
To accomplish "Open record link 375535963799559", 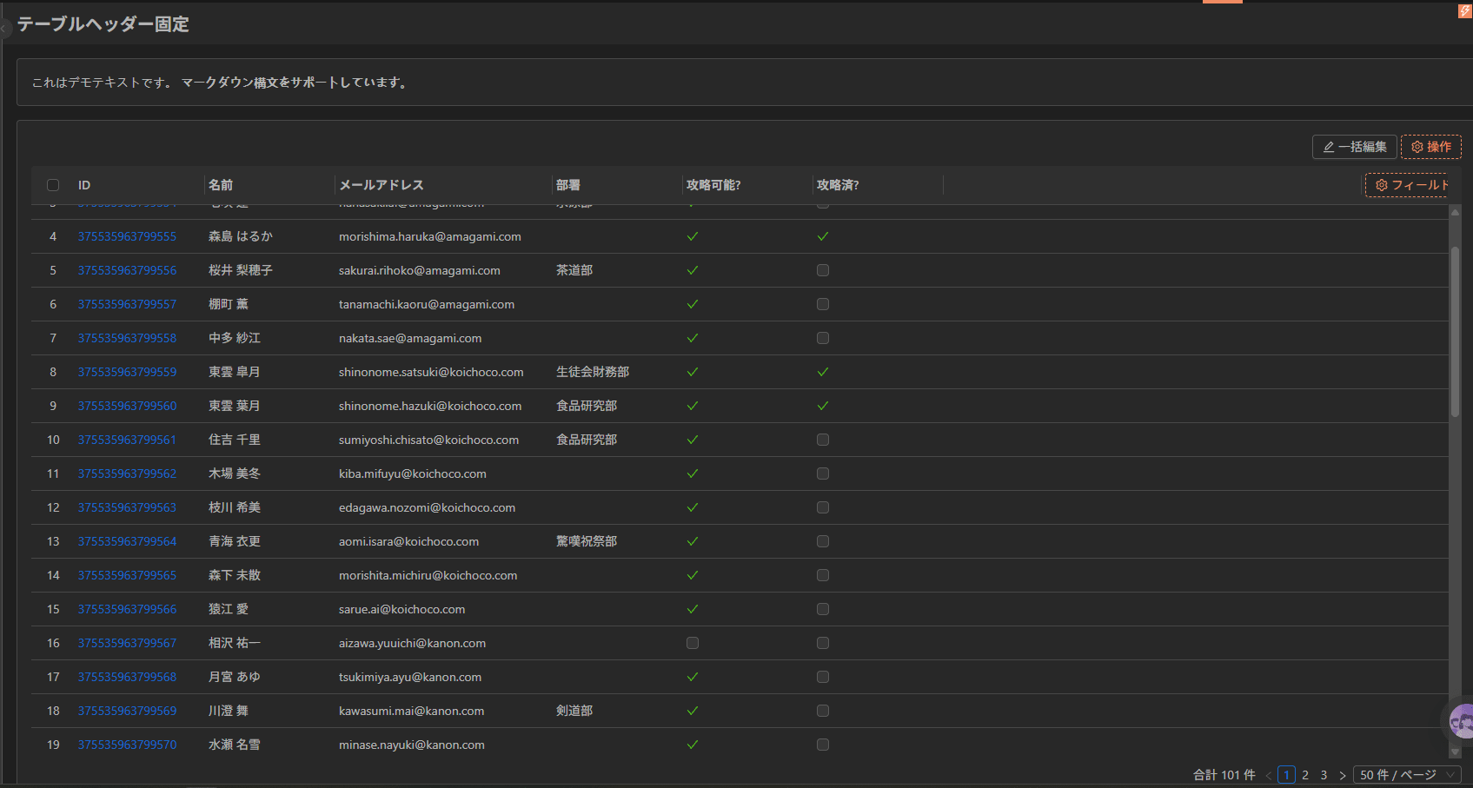I will point(127,372).
